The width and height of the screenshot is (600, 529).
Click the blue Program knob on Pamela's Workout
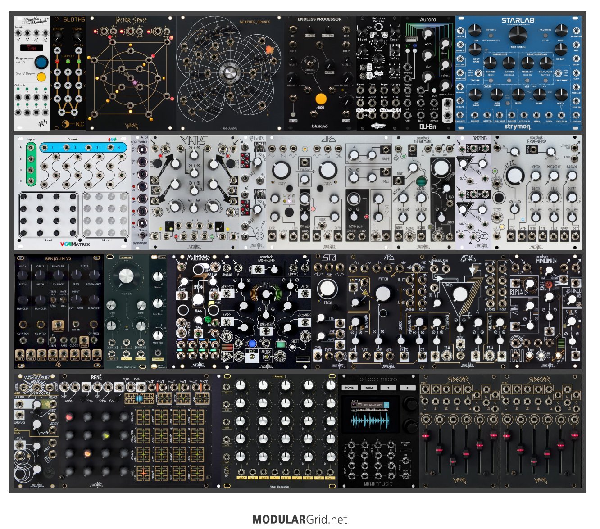(x=41, y=62)
